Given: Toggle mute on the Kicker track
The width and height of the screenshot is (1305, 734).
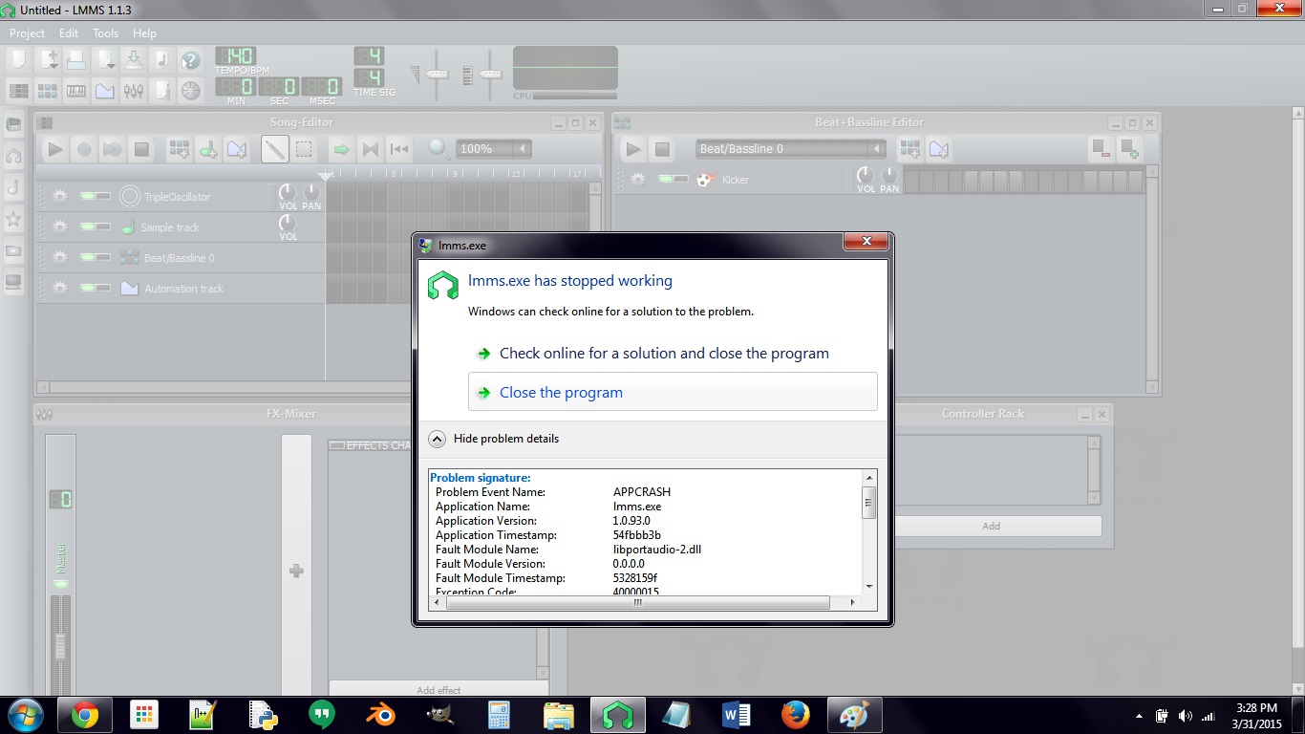Looking at the screenshot, I should (x=673, y=180).
